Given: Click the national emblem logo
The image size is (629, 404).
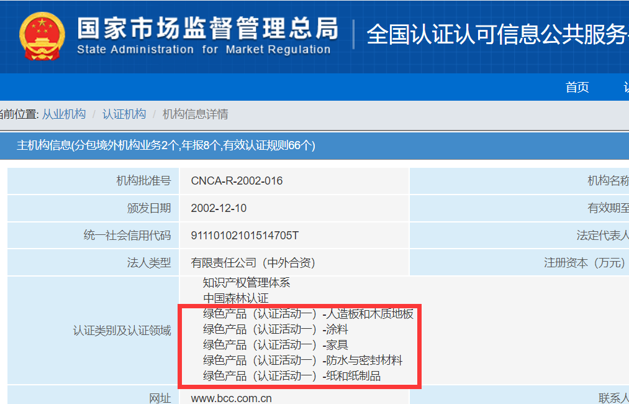Looking at the screenshot, I should [42, 37].
